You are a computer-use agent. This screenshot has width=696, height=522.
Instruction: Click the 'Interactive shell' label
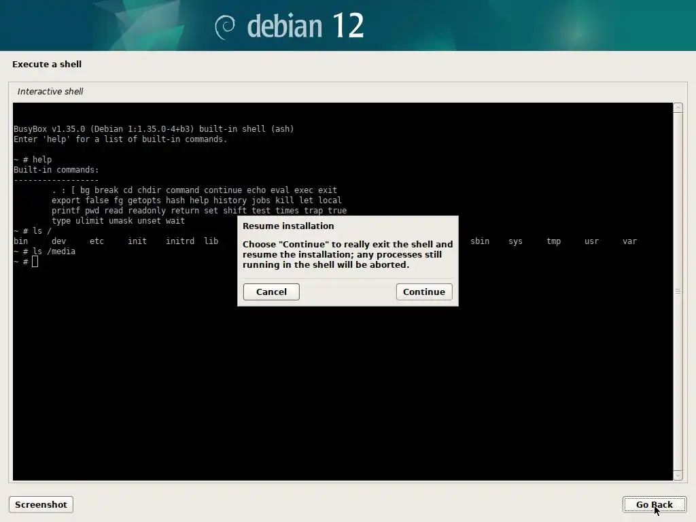point(50,92)
